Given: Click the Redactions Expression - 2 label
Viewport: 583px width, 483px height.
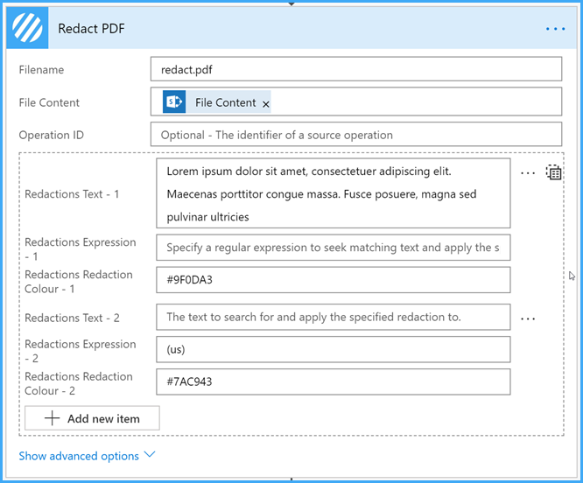Looking at the screenshot, I should 81,351.
